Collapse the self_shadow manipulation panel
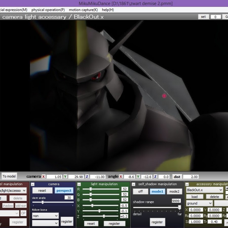 coord(133,184)
